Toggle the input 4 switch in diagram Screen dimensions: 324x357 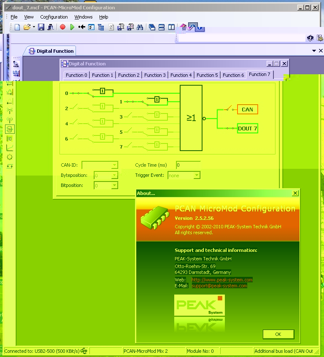coord(75,122)
